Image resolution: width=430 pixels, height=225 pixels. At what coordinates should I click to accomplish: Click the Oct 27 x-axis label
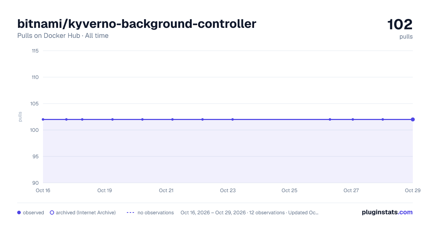[351, 190]
